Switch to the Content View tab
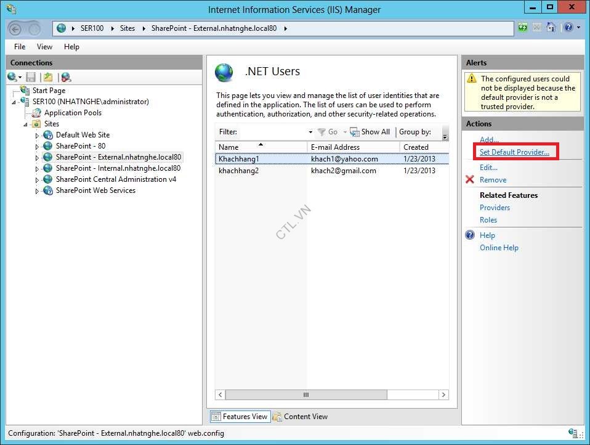This screenshot has width=590, height=445. (x=300, y=417)
